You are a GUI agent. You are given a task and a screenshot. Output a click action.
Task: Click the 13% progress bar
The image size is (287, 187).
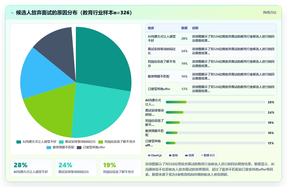pos(216,143)
